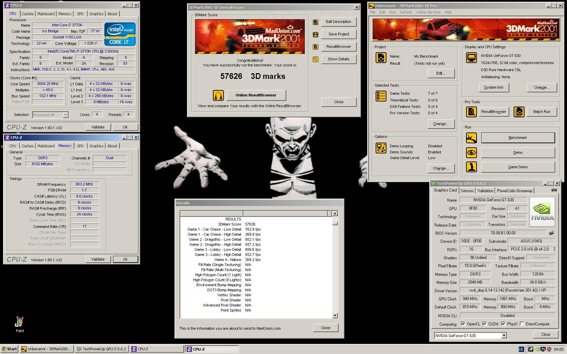Click the DE language indicator in tray

point(521,349)
